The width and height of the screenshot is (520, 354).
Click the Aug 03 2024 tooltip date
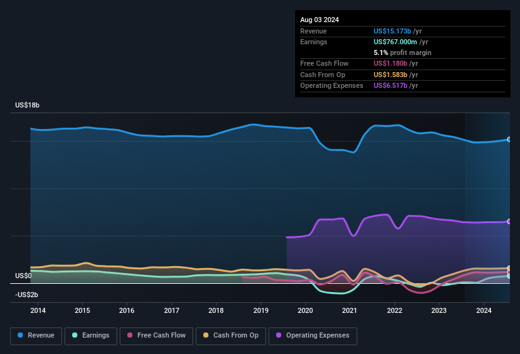pyautogui.click(x=319, y=20)
